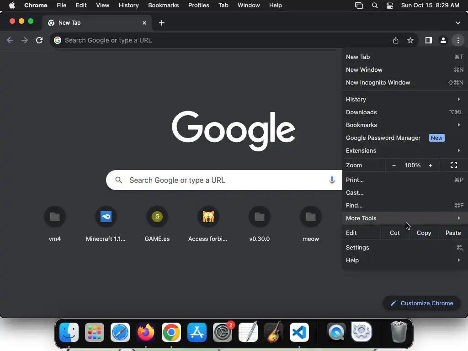Open Launchpad from the Dock
The height and width of the screenshot is (351, 468).
95,332
